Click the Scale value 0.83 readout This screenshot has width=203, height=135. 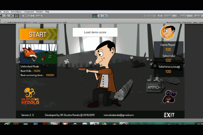tap(65, 22)
